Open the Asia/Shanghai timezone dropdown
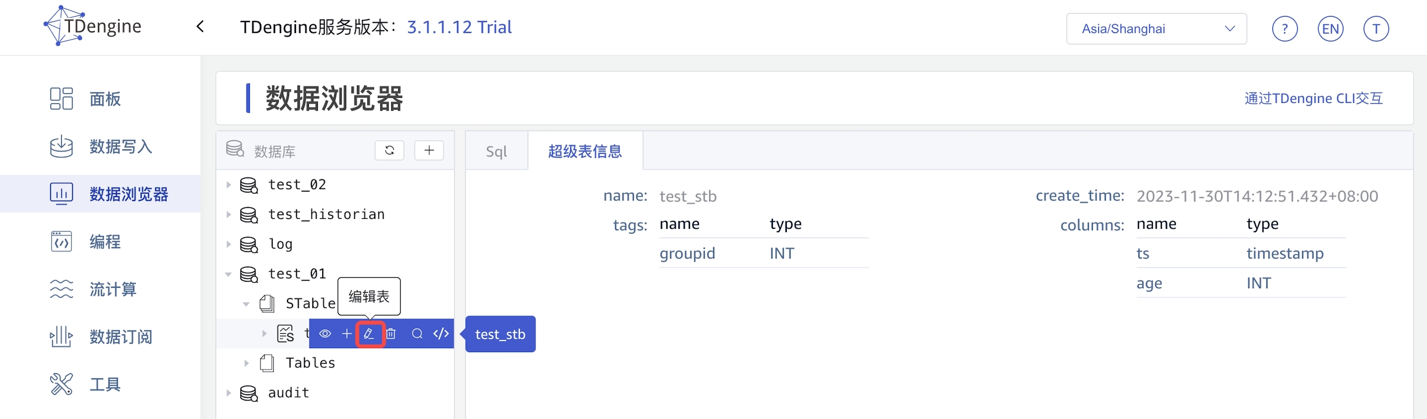 tap(1156, 29)
